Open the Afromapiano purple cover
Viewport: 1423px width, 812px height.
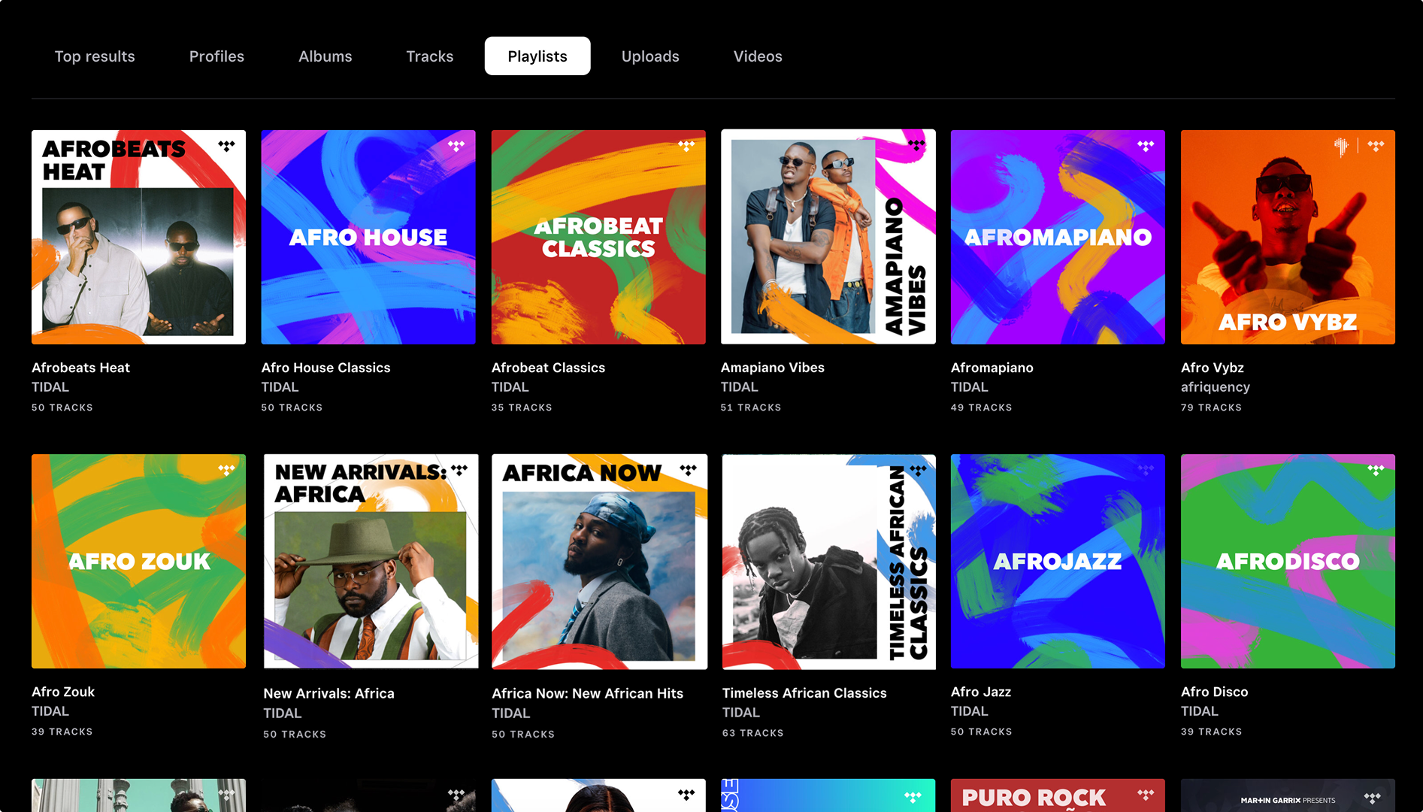click(1058, 237)
